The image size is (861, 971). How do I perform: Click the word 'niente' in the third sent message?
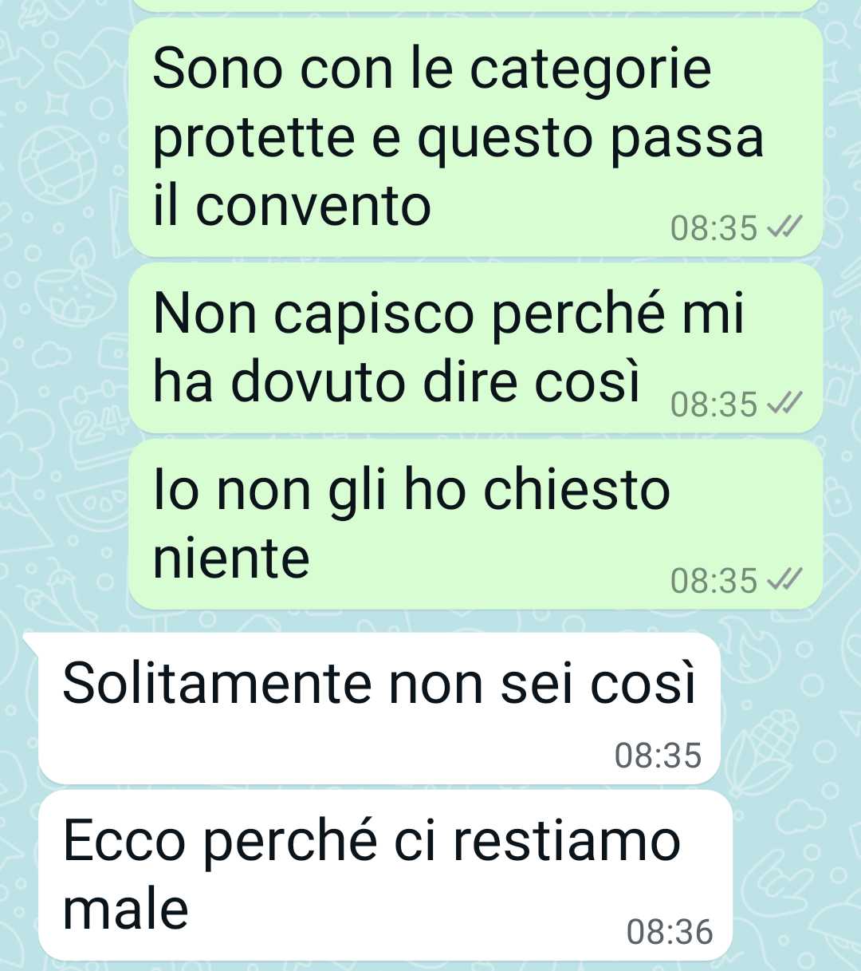[231, 558]
